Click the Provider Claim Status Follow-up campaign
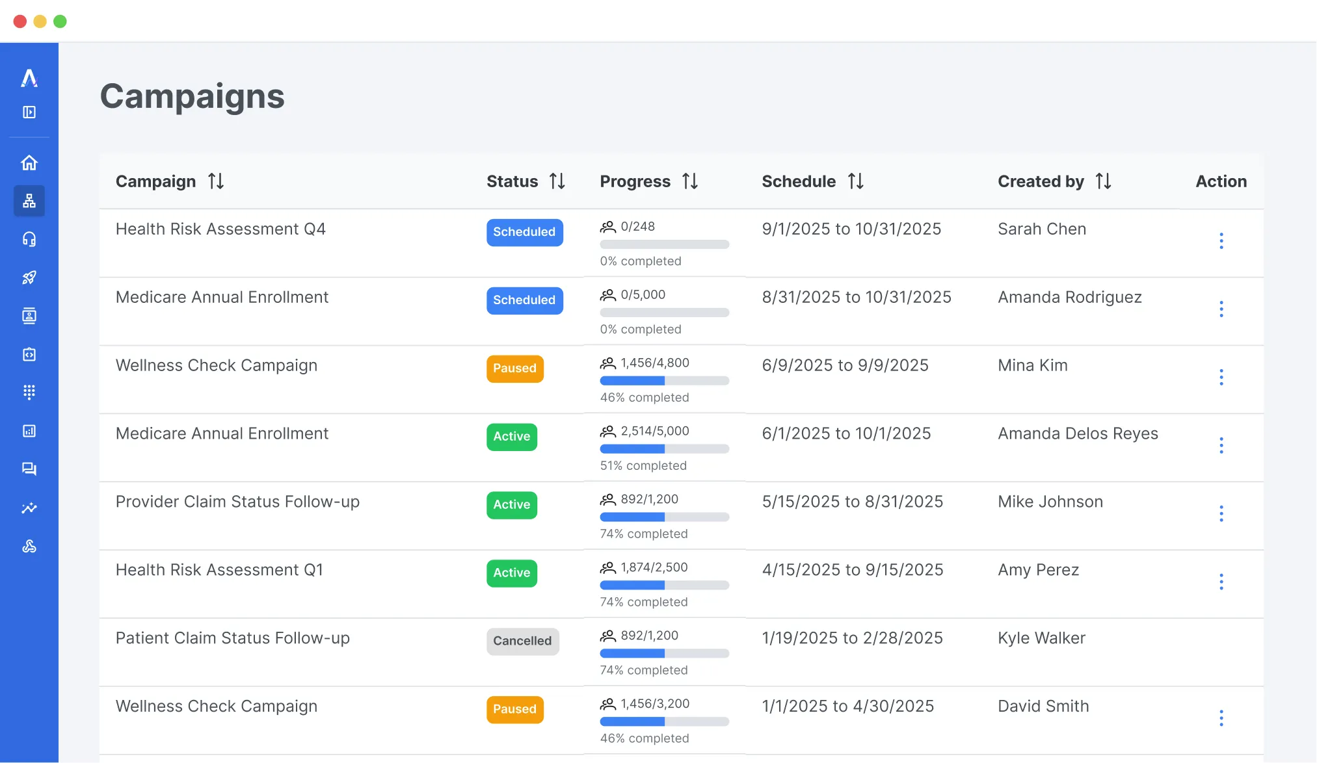1317x763 pixels. click(237, 502)
